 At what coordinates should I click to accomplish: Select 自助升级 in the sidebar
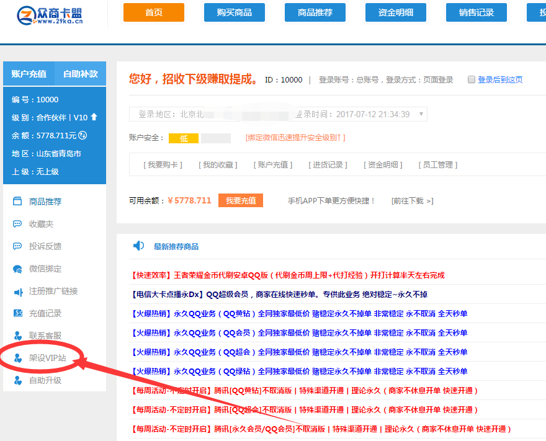(45, 380)
